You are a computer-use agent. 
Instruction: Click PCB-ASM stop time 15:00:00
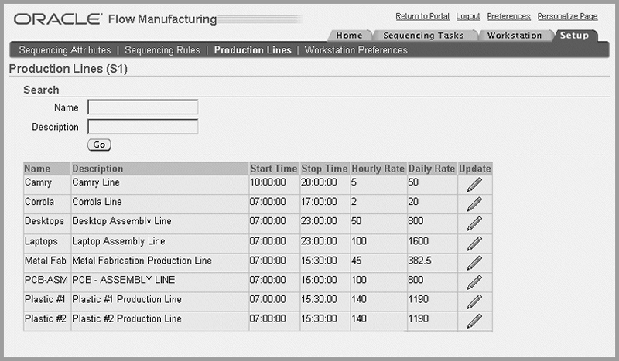(319, 280)
